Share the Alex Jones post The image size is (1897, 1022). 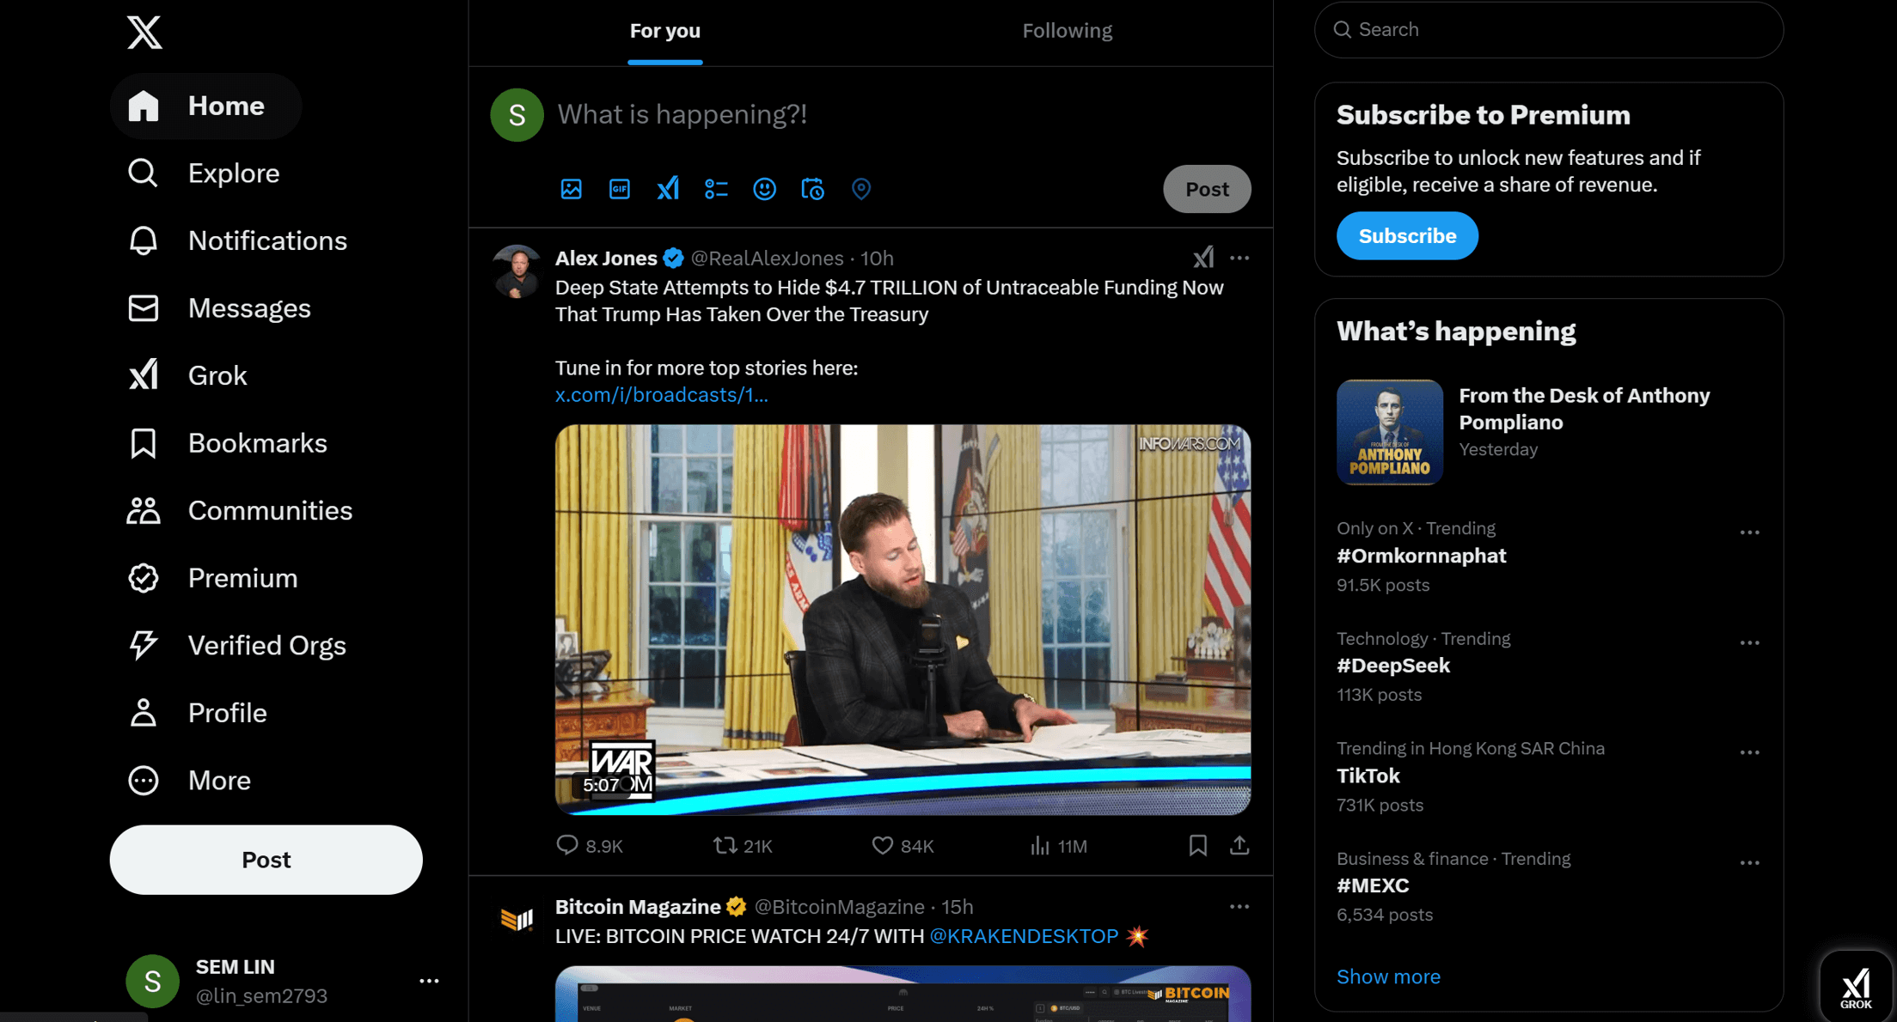[x=1239, y=846]
